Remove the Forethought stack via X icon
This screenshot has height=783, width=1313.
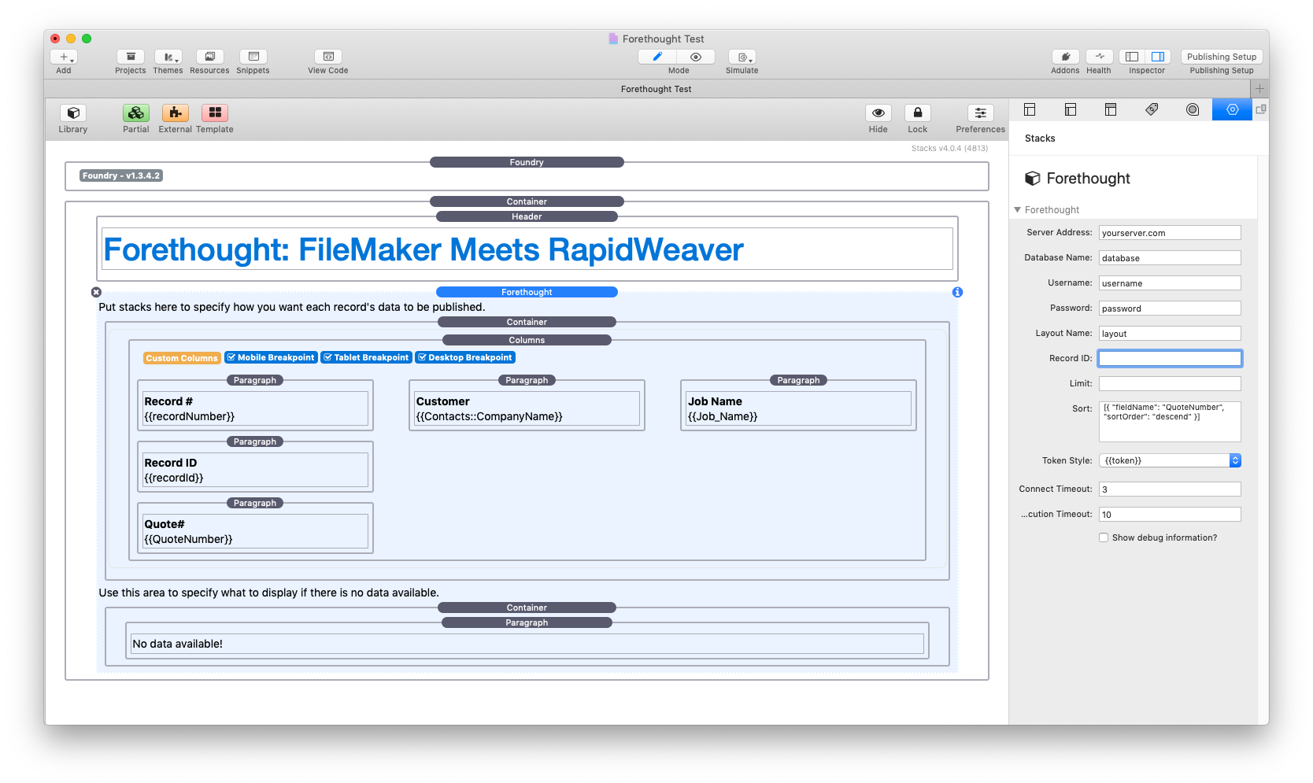[x=96, y=292]
